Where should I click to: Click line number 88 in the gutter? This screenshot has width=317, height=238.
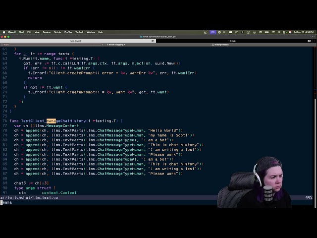click(5, 178)
